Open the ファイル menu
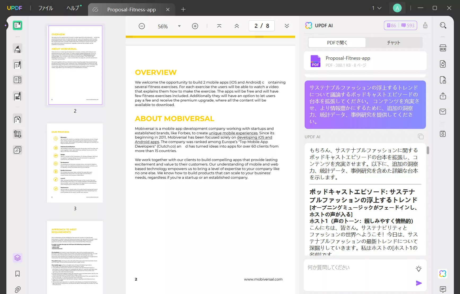 click(x=46, y=8)
